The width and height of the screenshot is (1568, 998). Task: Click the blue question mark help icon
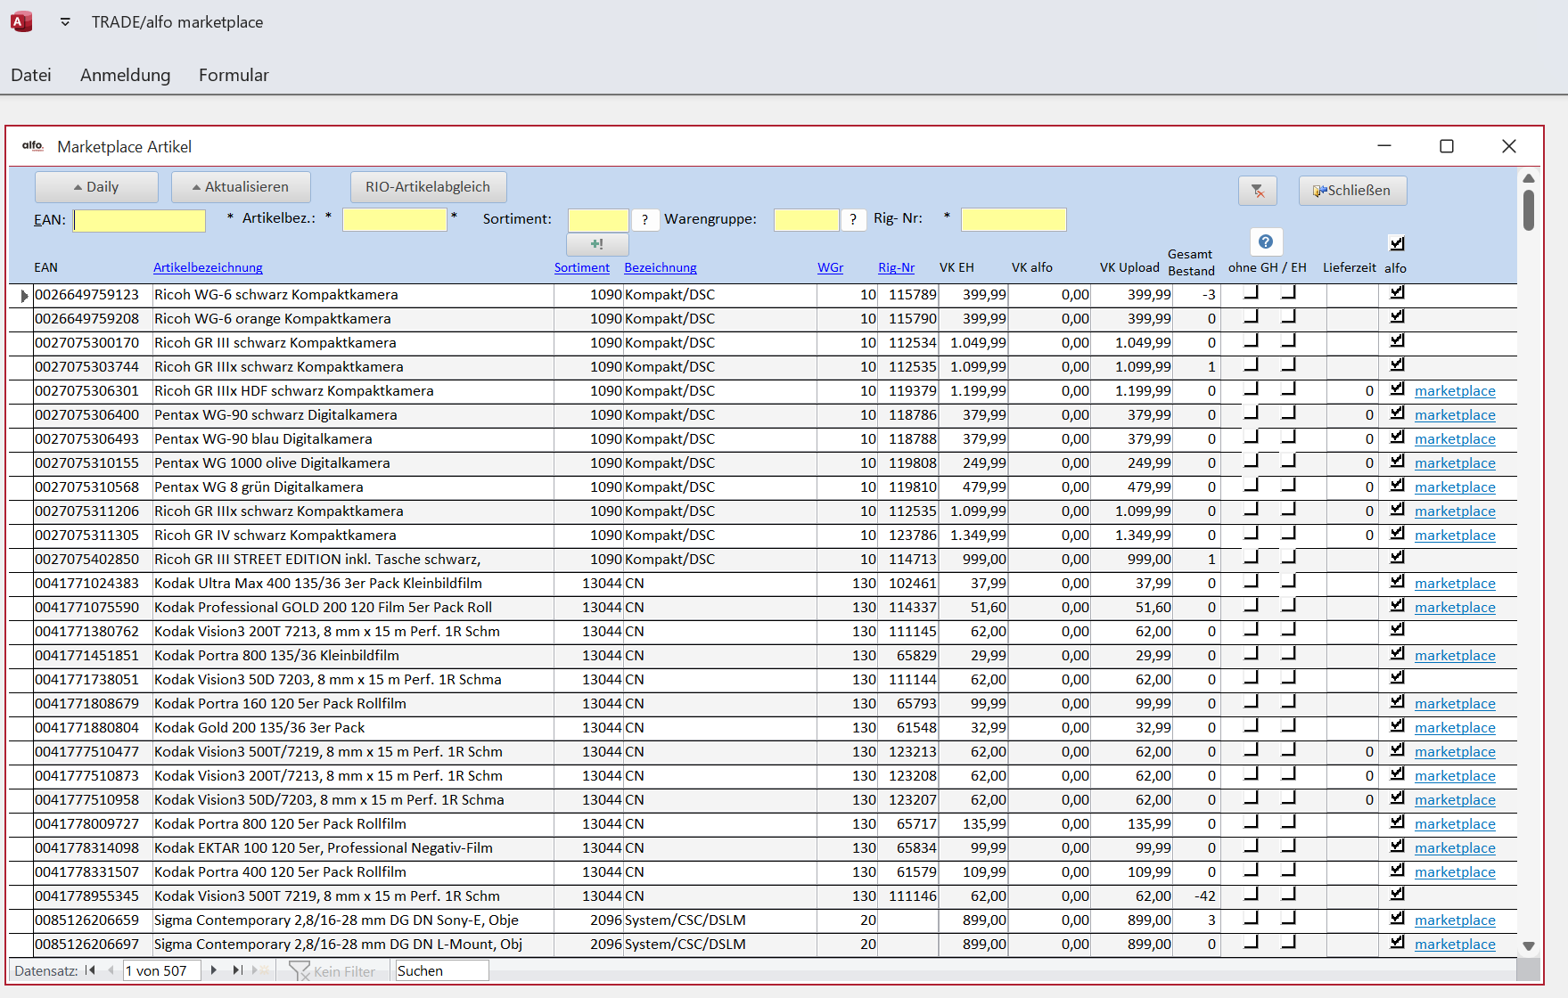coord(1265,241)
